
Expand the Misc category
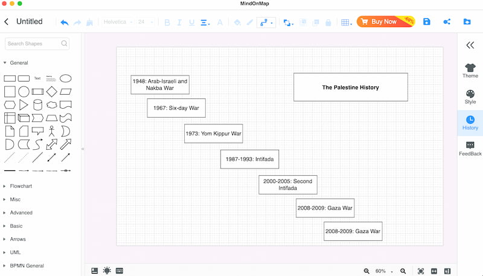tap(12, 199)
